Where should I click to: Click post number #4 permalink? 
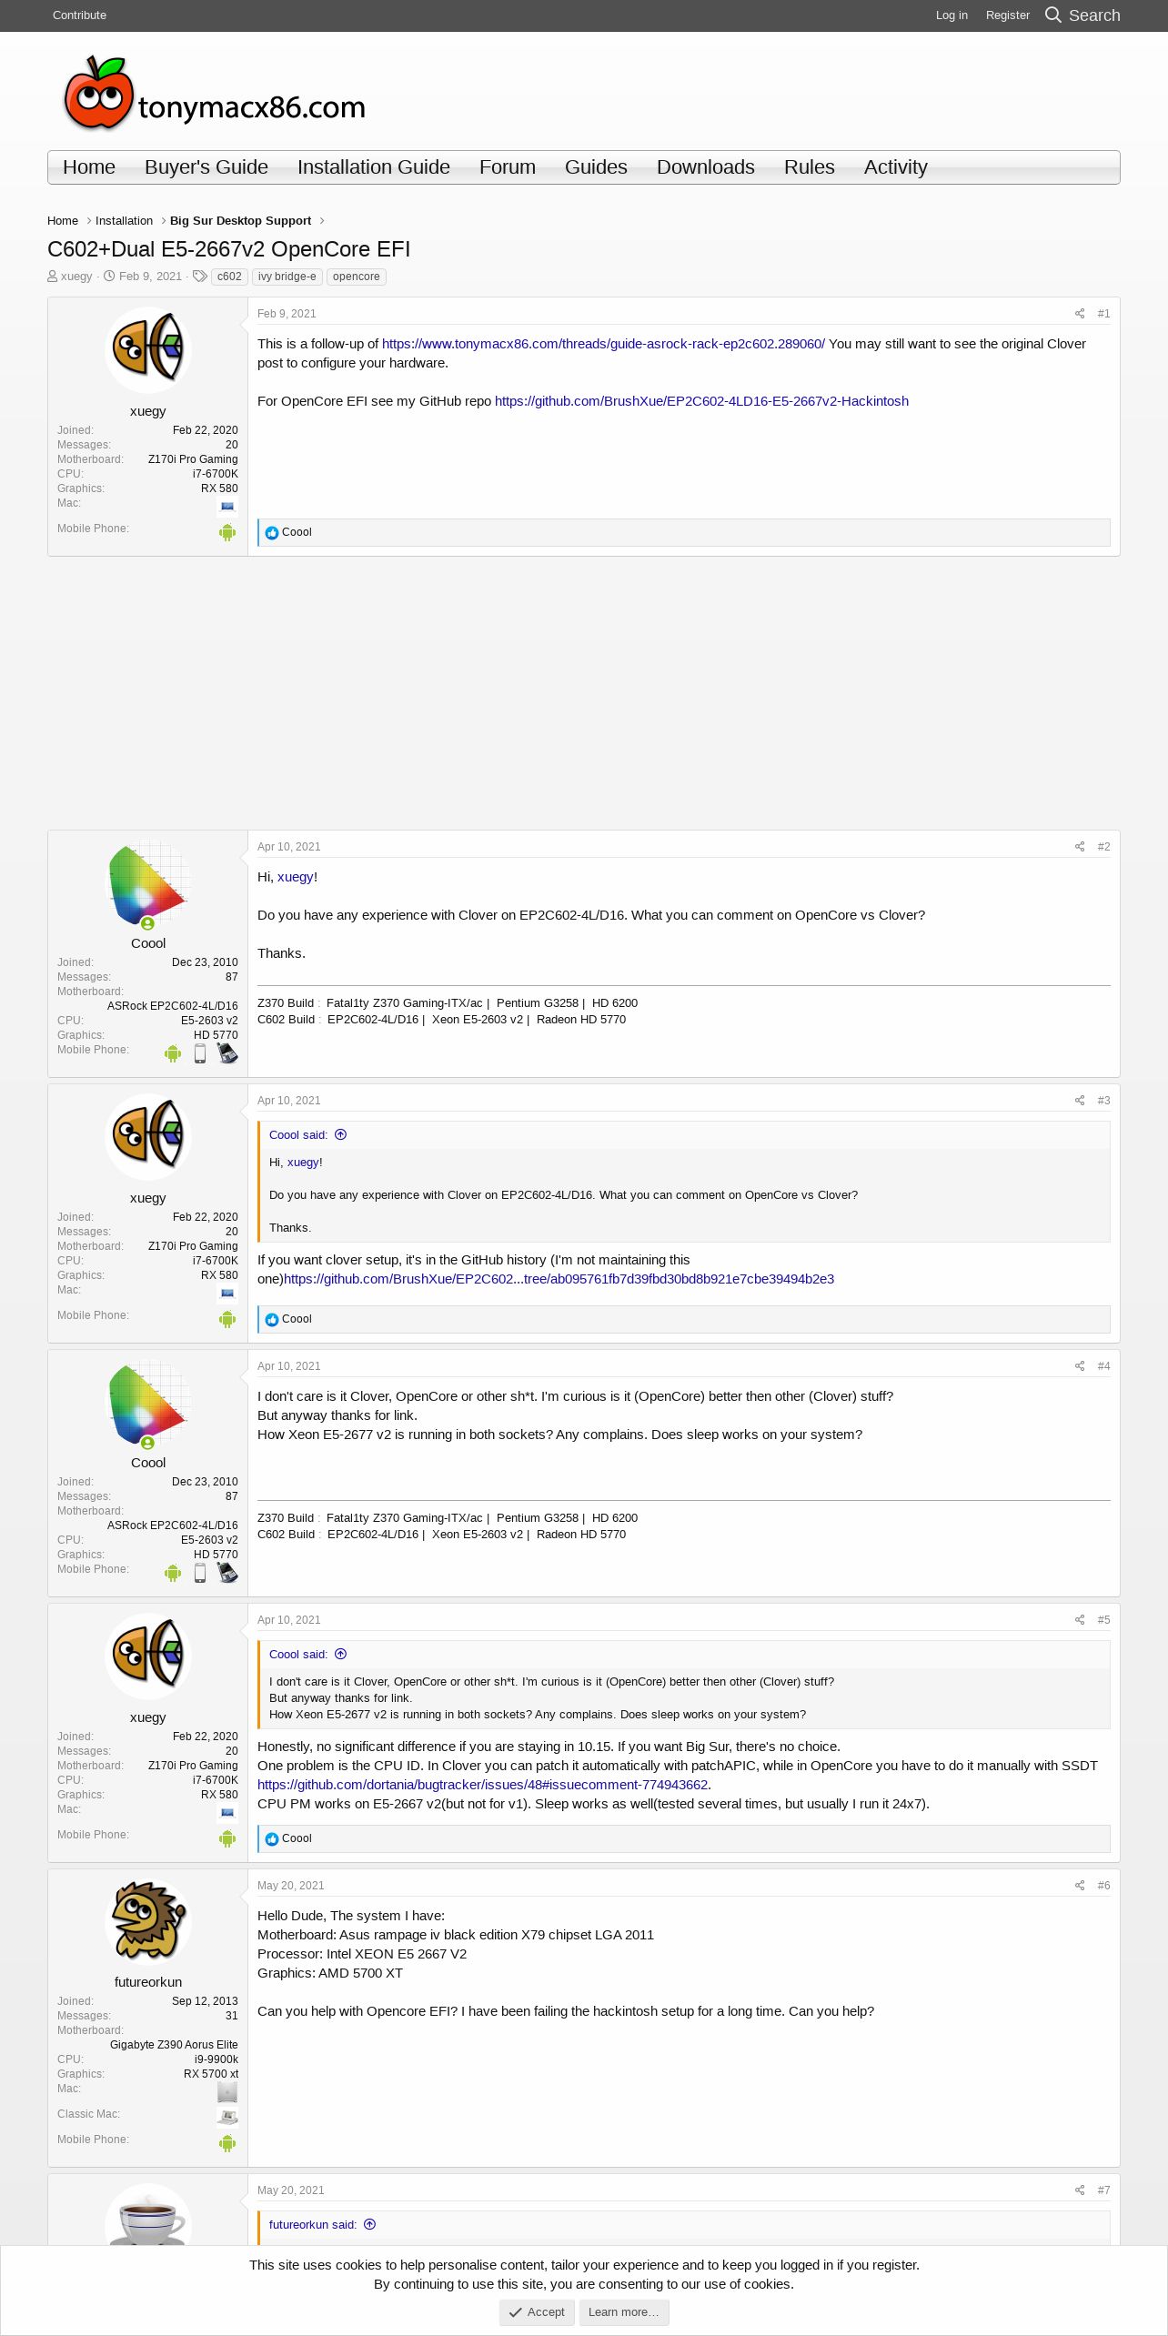point(1103,1366)
